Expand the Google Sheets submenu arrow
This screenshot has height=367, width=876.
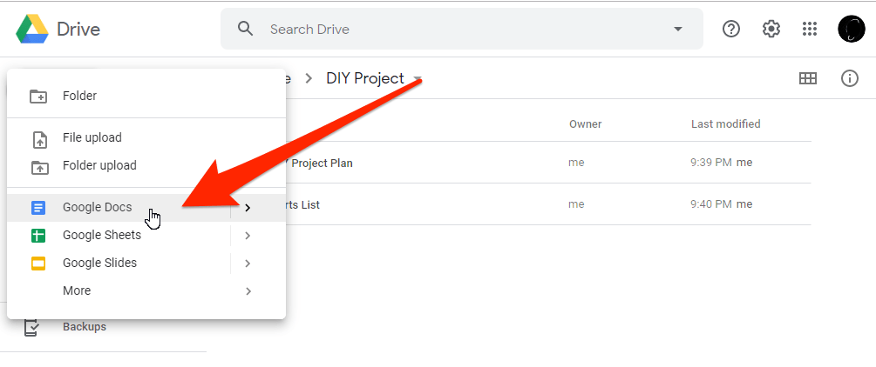click(248, 236)
